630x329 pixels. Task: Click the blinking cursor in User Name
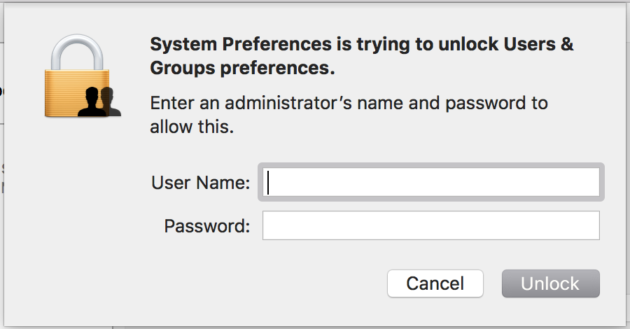[x=269, y=183]
